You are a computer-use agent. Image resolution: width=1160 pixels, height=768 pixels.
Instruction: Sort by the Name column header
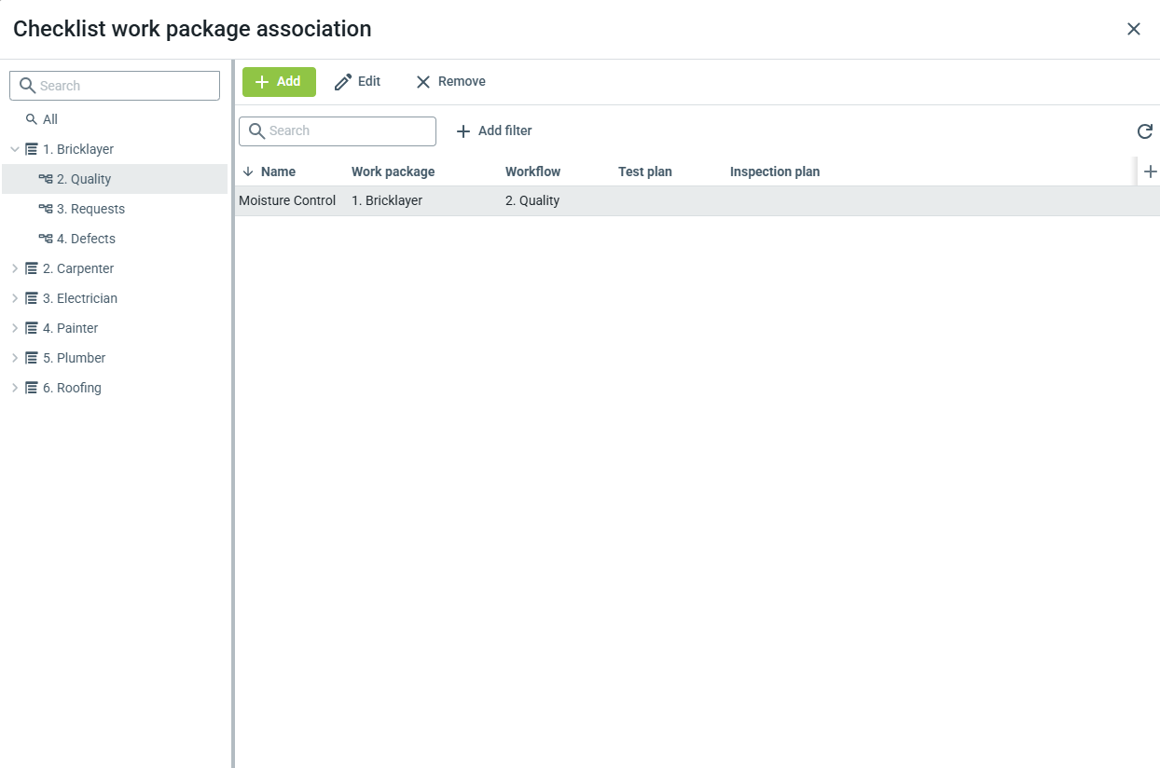click(278, 171)
